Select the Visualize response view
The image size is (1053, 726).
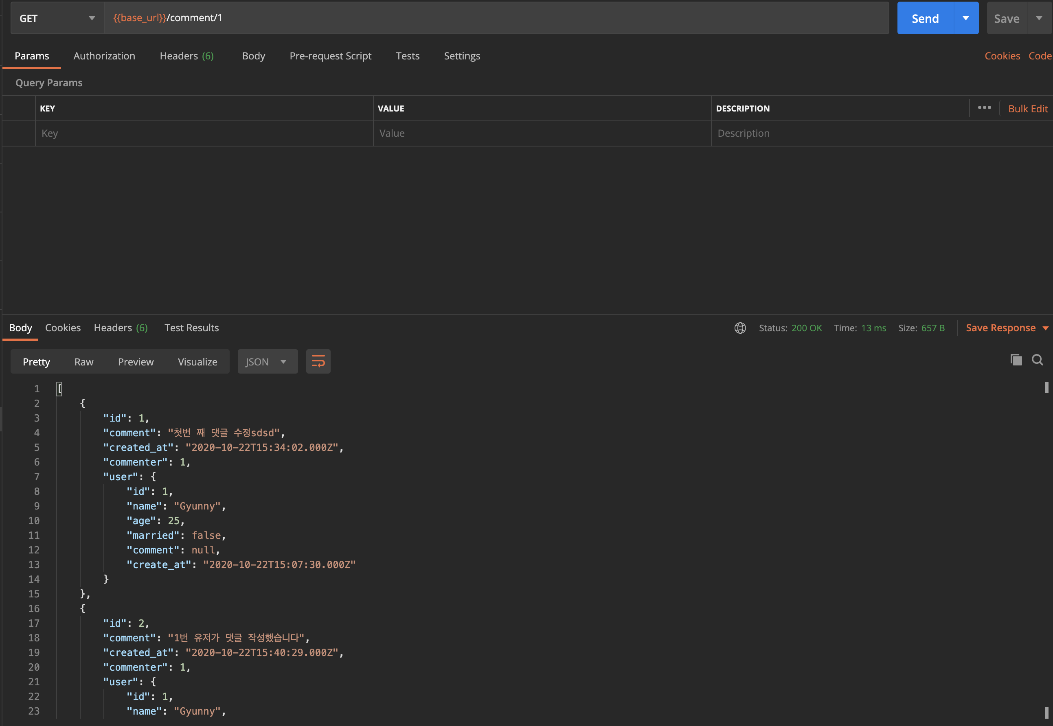[197, 362]
